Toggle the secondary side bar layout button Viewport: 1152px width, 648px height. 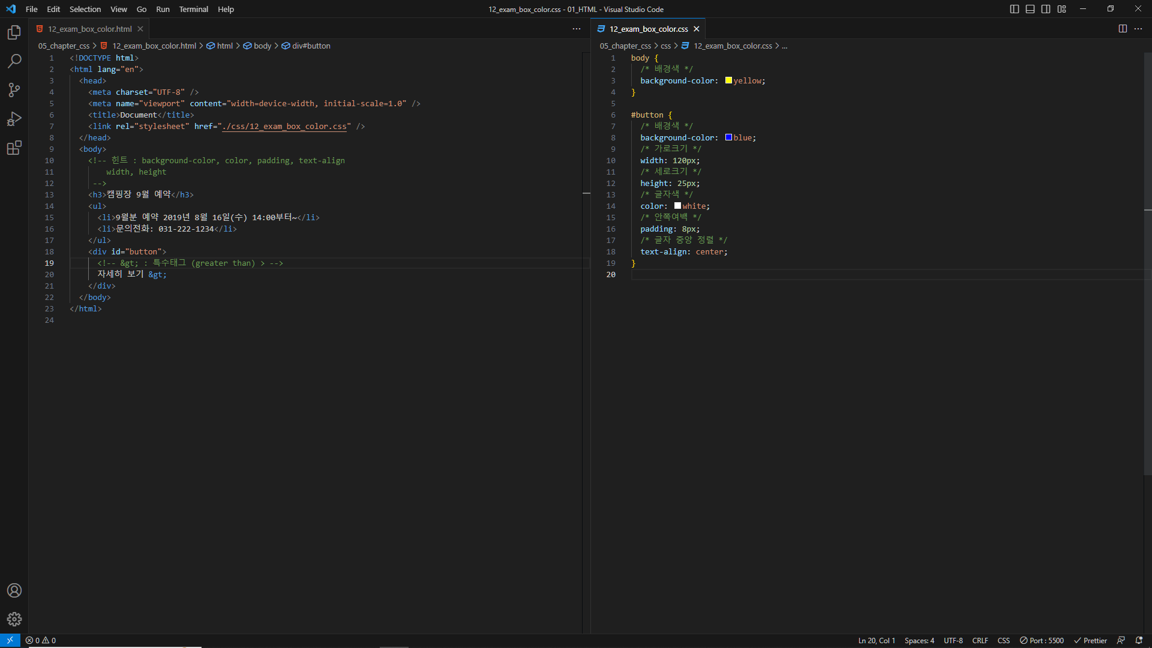[x=1046, y=9]
